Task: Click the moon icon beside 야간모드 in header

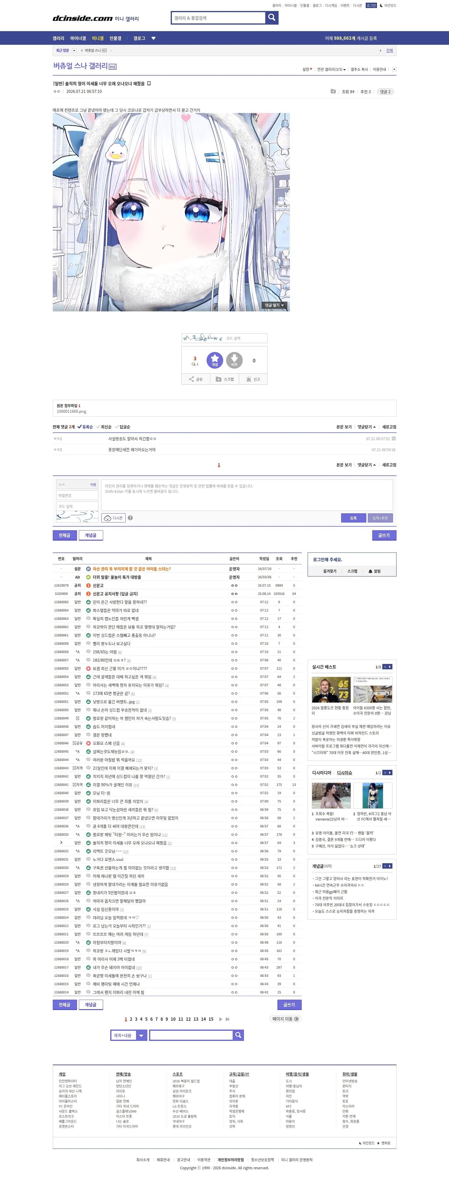Action: (x=381, y=6)
